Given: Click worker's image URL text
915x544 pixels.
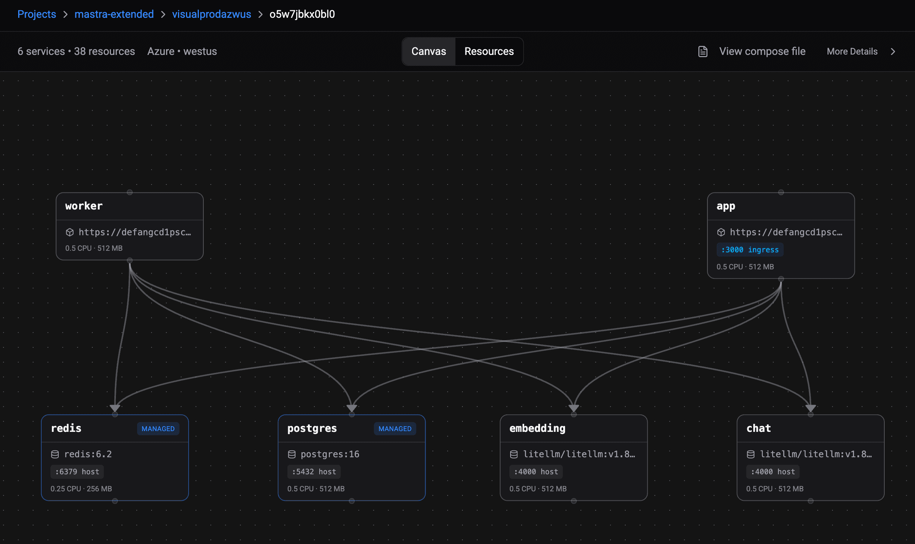Looking at the screenshot, I should [135, 232].
